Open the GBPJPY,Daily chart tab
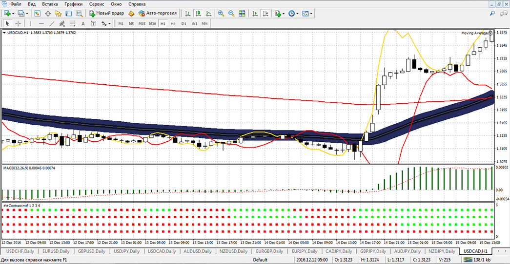This screenshot has width=510, height=264. [x=373, y=251]
